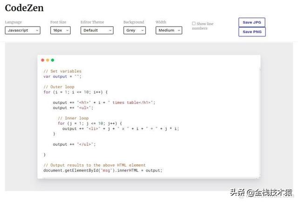Export the snippet with Save PNG

click(252, 32)
